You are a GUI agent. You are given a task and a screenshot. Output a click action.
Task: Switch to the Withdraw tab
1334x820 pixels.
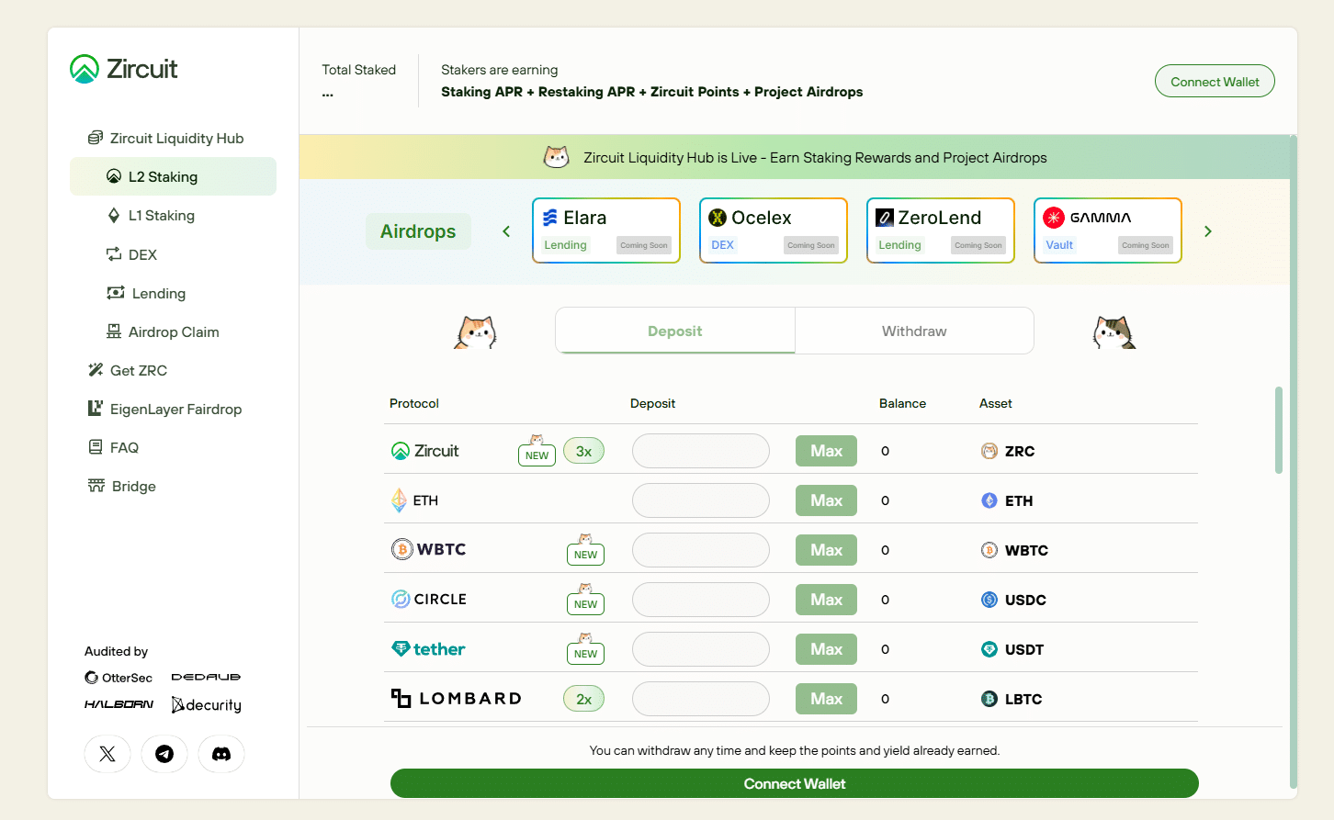click(x=914, y=331)
